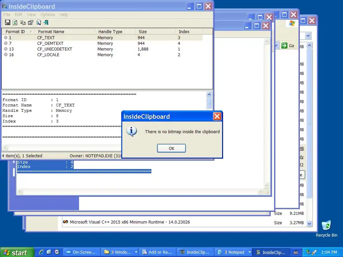343x257 pixels.
Task: Open address dropdown in rightmost background window
Action: pyautogui.click(x=308, y=35)
